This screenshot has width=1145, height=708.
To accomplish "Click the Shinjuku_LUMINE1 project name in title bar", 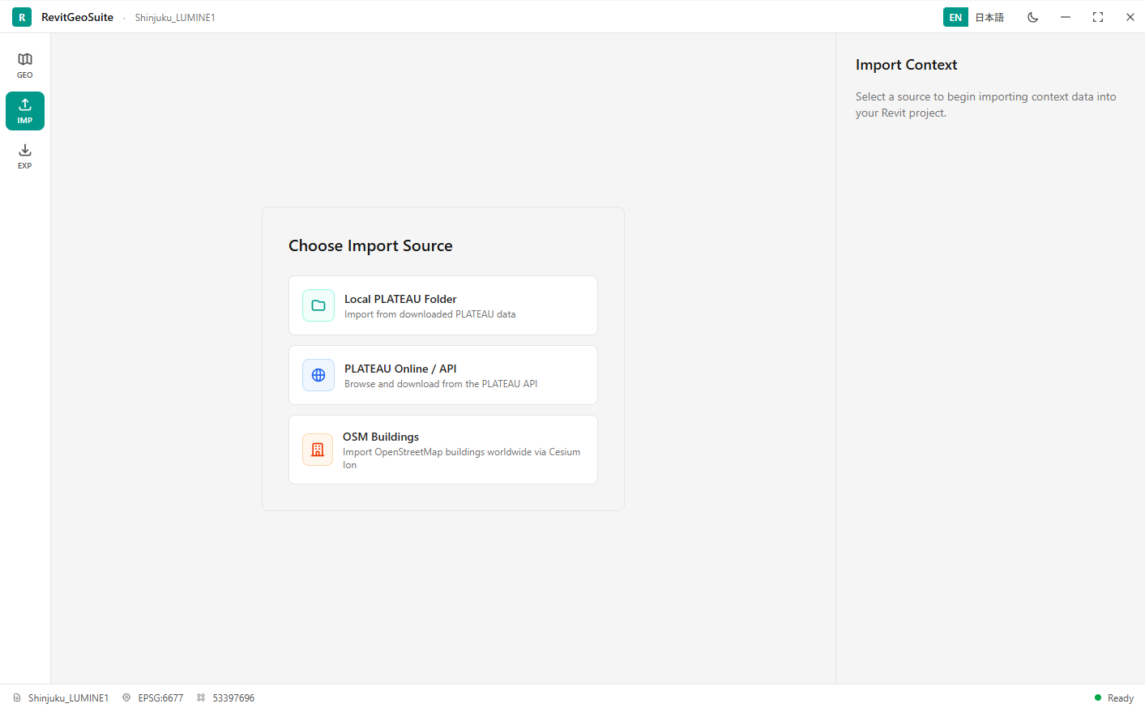I will [x=175, y=18].
